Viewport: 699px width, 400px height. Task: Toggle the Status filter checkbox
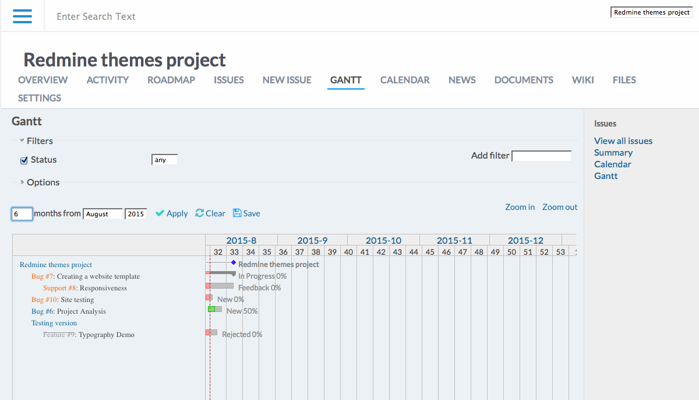(24, 160)
